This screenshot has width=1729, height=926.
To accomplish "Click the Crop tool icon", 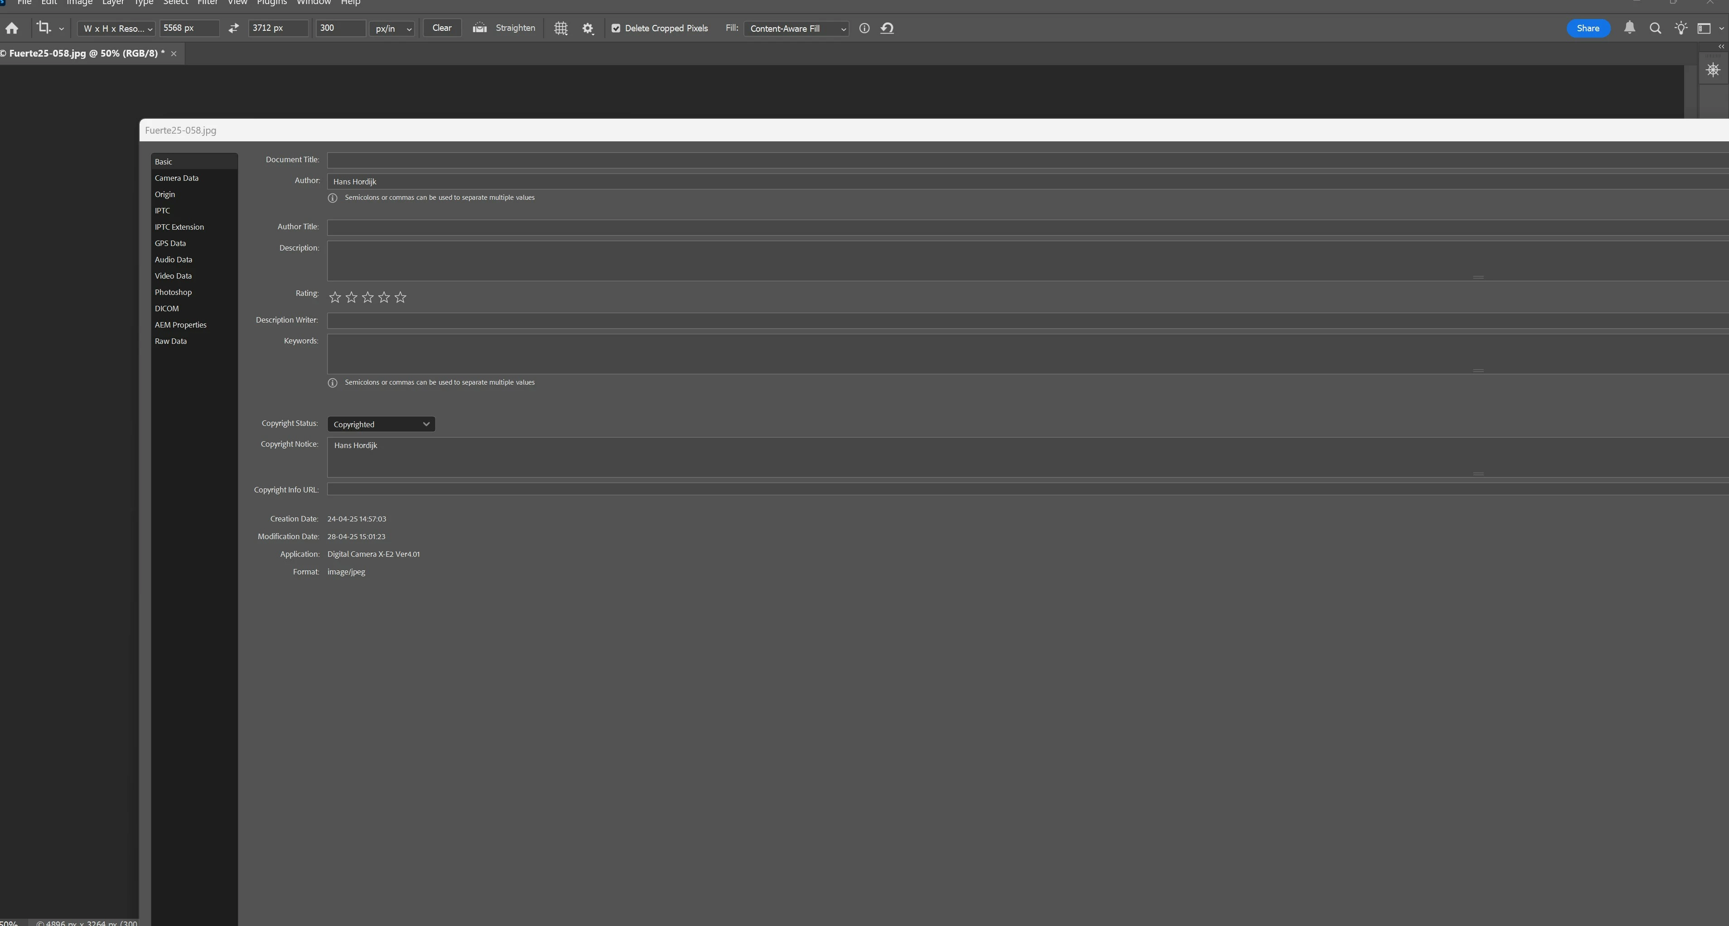I will 43,28.
